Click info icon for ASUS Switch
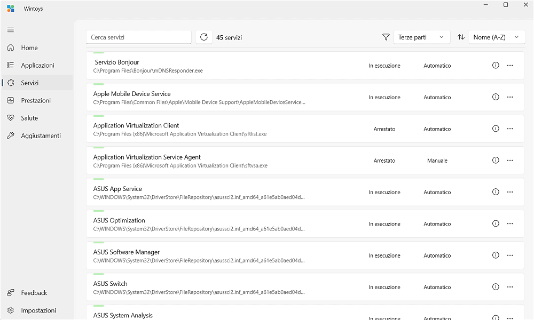 tap(496, 287)
